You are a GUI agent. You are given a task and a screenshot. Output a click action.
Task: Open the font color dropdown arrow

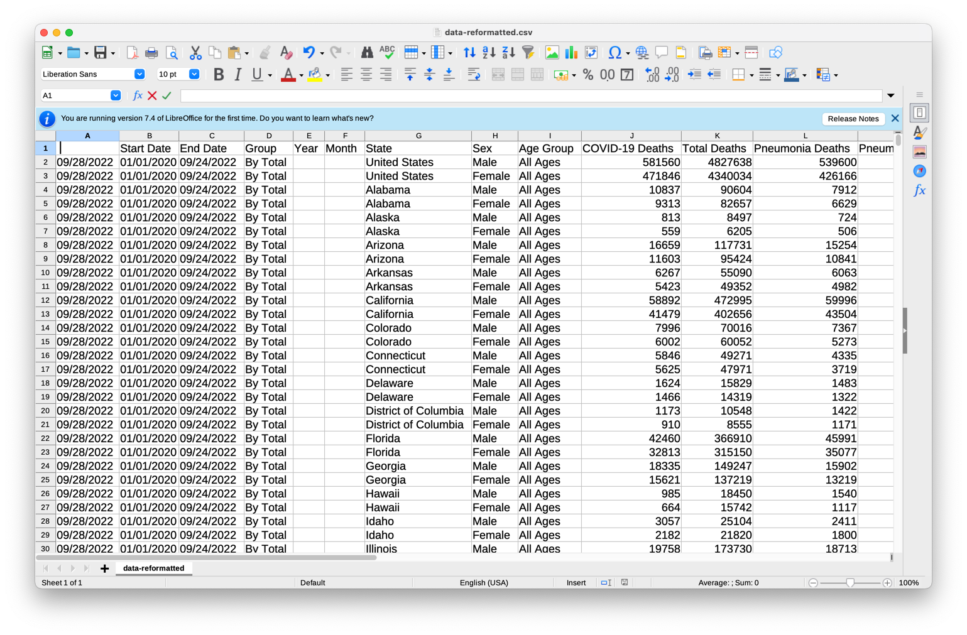(302, 75)
